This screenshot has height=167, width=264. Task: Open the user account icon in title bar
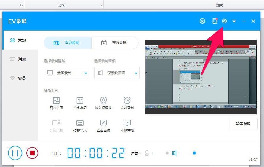[x=202, y=21]
